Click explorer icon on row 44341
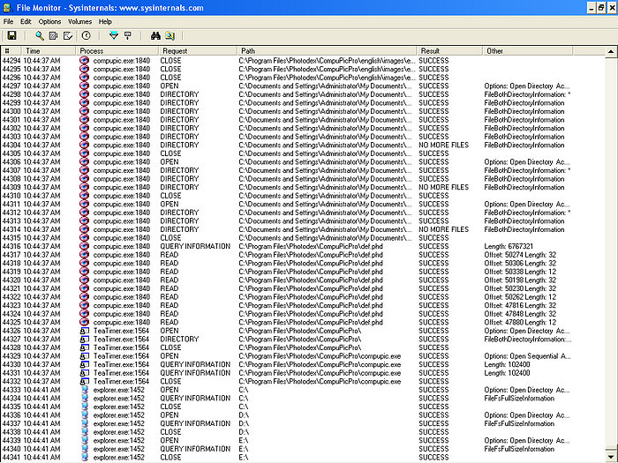618x463 pixels. pos(85,457)
